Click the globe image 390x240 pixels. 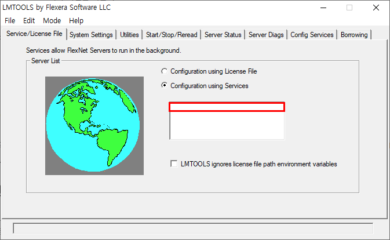point(94,126)
